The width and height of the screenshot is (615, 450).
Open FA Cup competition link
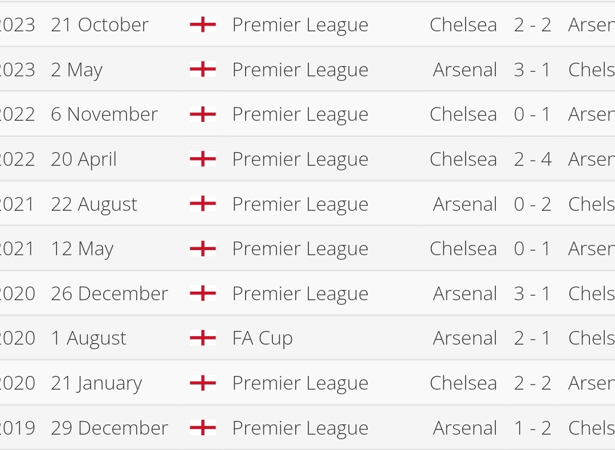pos(262,338)
